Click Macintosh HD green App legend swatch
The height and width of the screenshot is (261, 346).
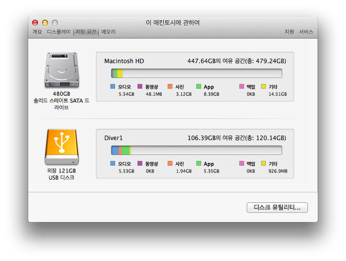pos(199,86)
